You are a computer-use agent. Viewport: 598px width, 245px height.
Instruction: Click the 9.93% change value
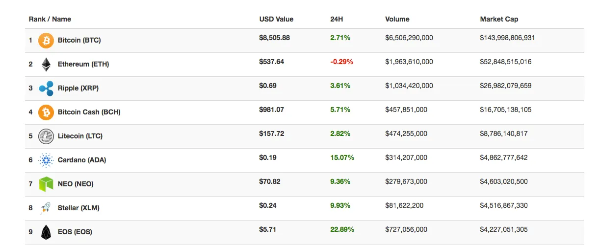coord(340,205)
